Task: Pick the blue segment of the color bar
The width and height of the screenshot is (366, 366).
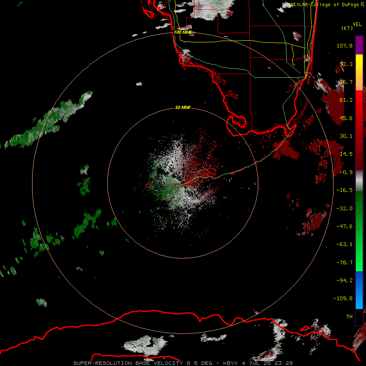Action: pos(359,290)
